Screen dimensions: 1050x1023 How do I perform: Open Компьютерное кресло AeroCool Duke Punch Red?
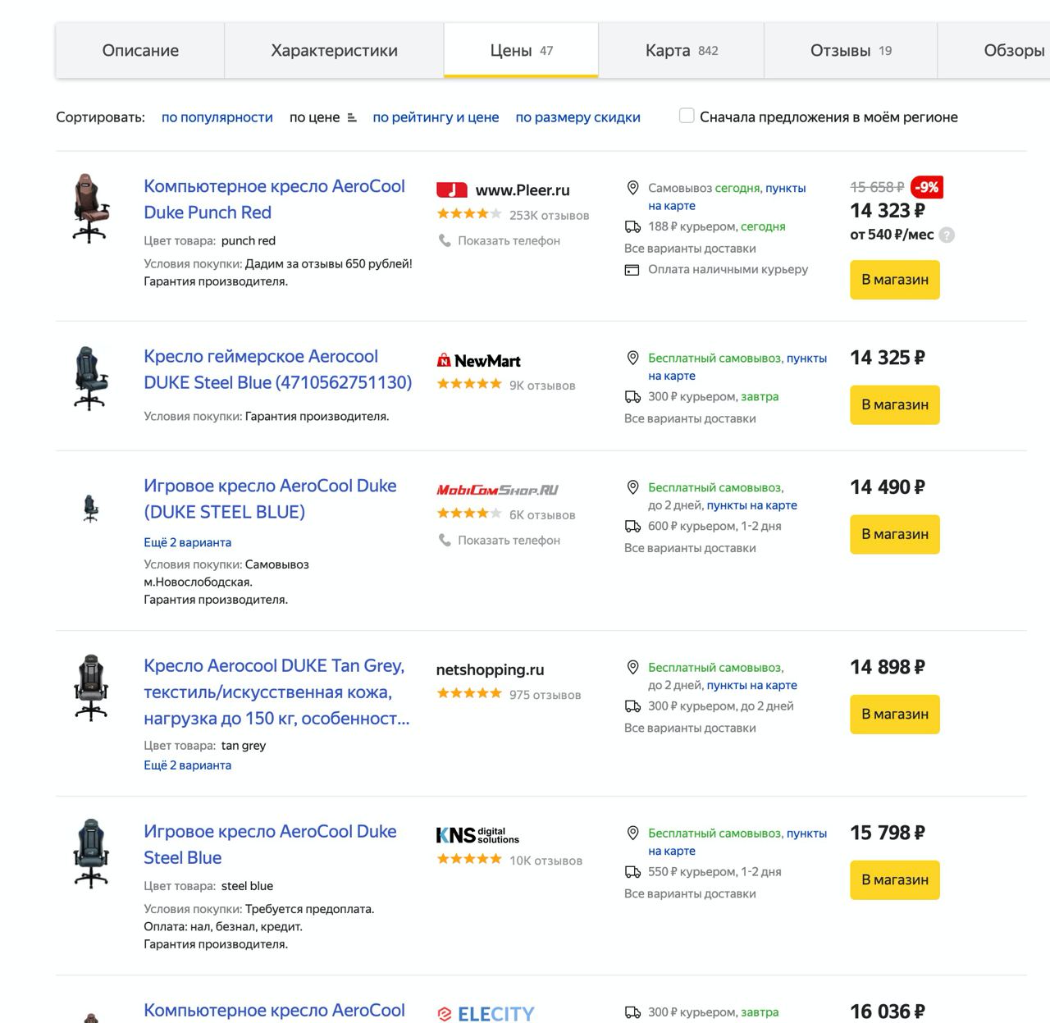[x=274, y=199]
